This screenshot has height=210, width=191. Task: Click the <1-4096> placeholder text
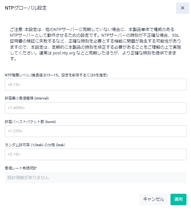tap(16, 108)
